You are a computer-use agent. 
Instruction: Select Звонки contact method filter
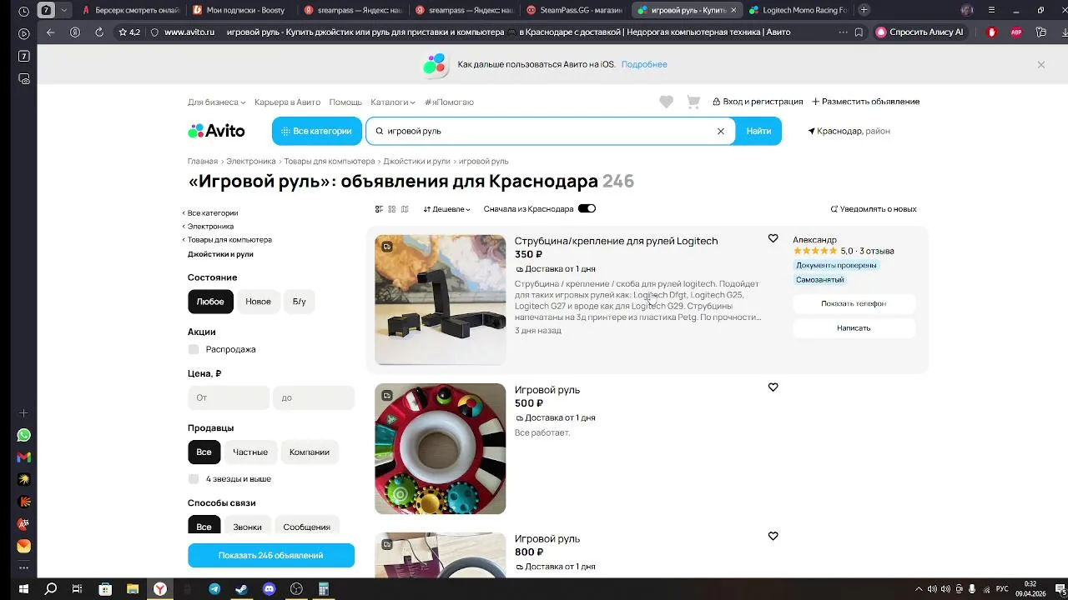(x=247, y=526)
